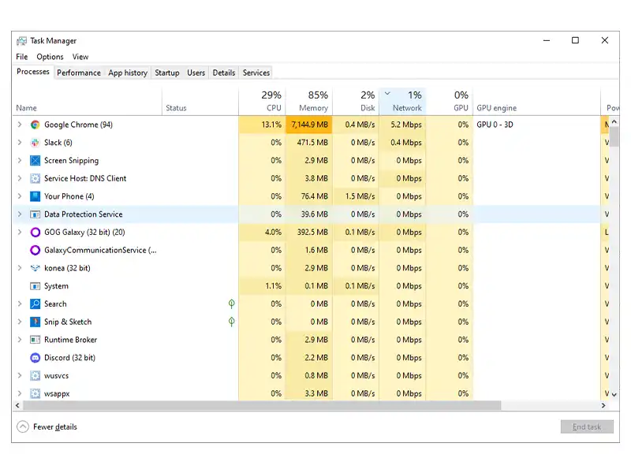
Task: Sort processes by CPU column
Action: tap(262, 102)
